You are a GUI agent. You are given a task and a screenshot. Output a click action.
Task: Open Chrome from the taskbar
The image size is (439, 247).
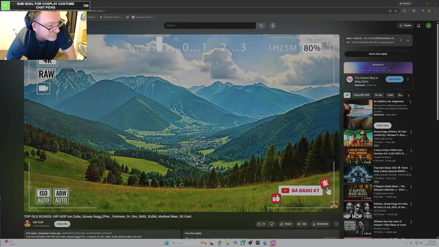pos(220,243)
